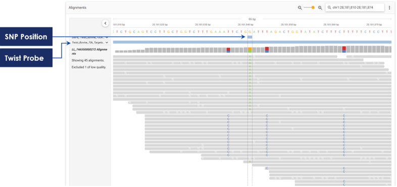This screenshot has width=397, height=187.
Task: Collapse the track sidebar with the chevron button
Action: [106, 23]
